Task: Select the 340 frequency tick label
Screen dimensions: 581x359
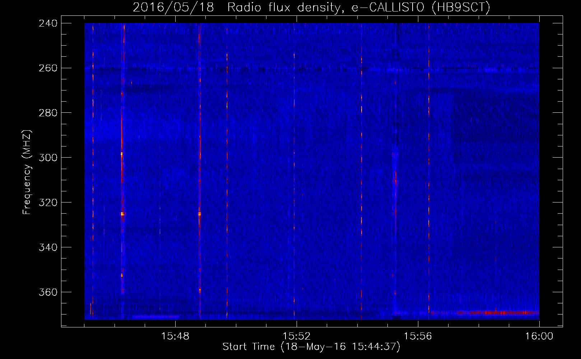Action: (48, 248)
